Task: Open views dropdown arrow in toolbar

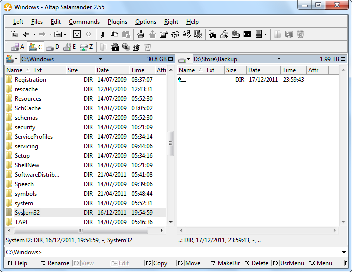Action: (x=265, y=35)
